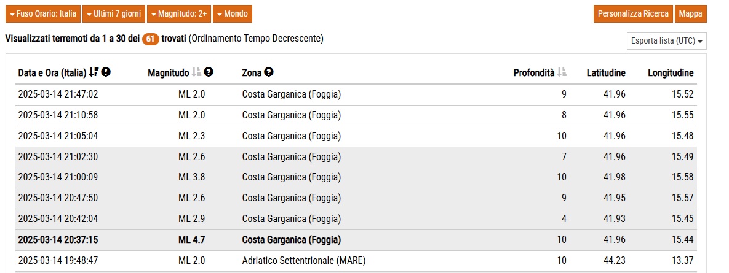This screenshot has height=273, width=729.
Task: Click the Data e Ora sort-descending icon
Action: [94, 72]
